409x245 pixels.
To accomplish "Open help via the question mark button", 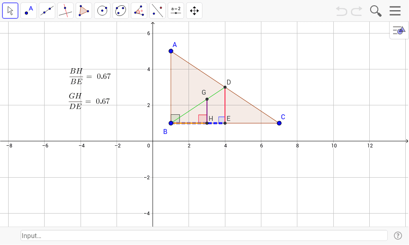I will click(397, 235).
